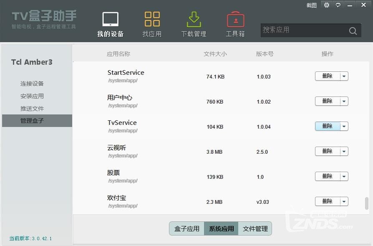Screen dimensions: 373x246
Task: Delete the StartService app
Action: pos(328,76)
